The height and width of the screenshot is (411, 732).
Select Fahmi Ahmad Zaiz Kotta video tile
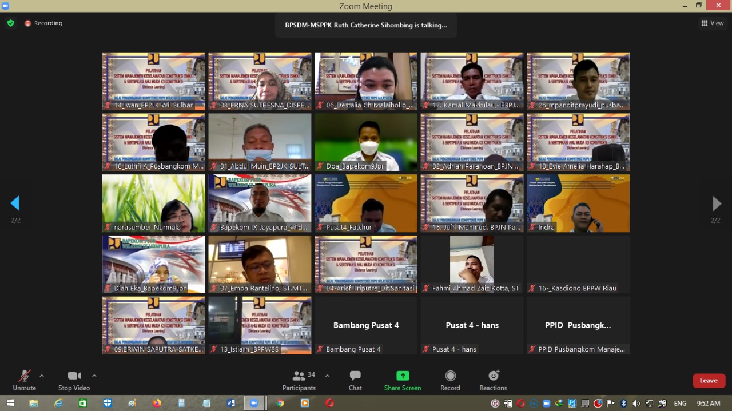tap(472, 264)
